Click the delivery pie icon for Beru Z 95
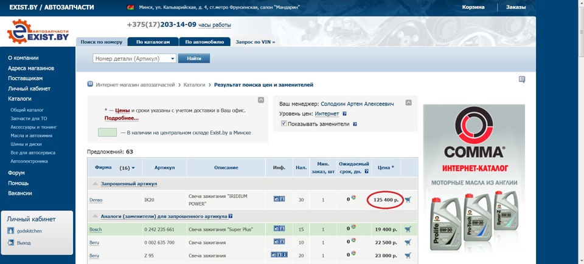The image size is (584, 264). 353,253
